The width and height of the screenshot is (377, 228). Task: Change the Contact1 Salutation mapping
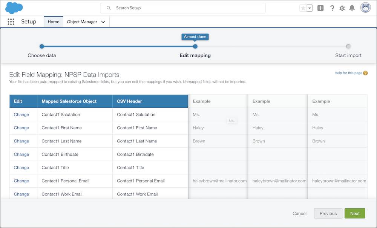coord(21,115)
